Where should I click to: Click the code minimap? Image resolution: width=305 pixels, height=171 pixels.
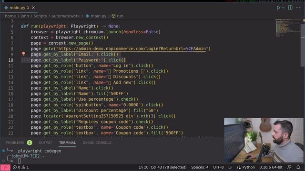(x=287, y=28)
